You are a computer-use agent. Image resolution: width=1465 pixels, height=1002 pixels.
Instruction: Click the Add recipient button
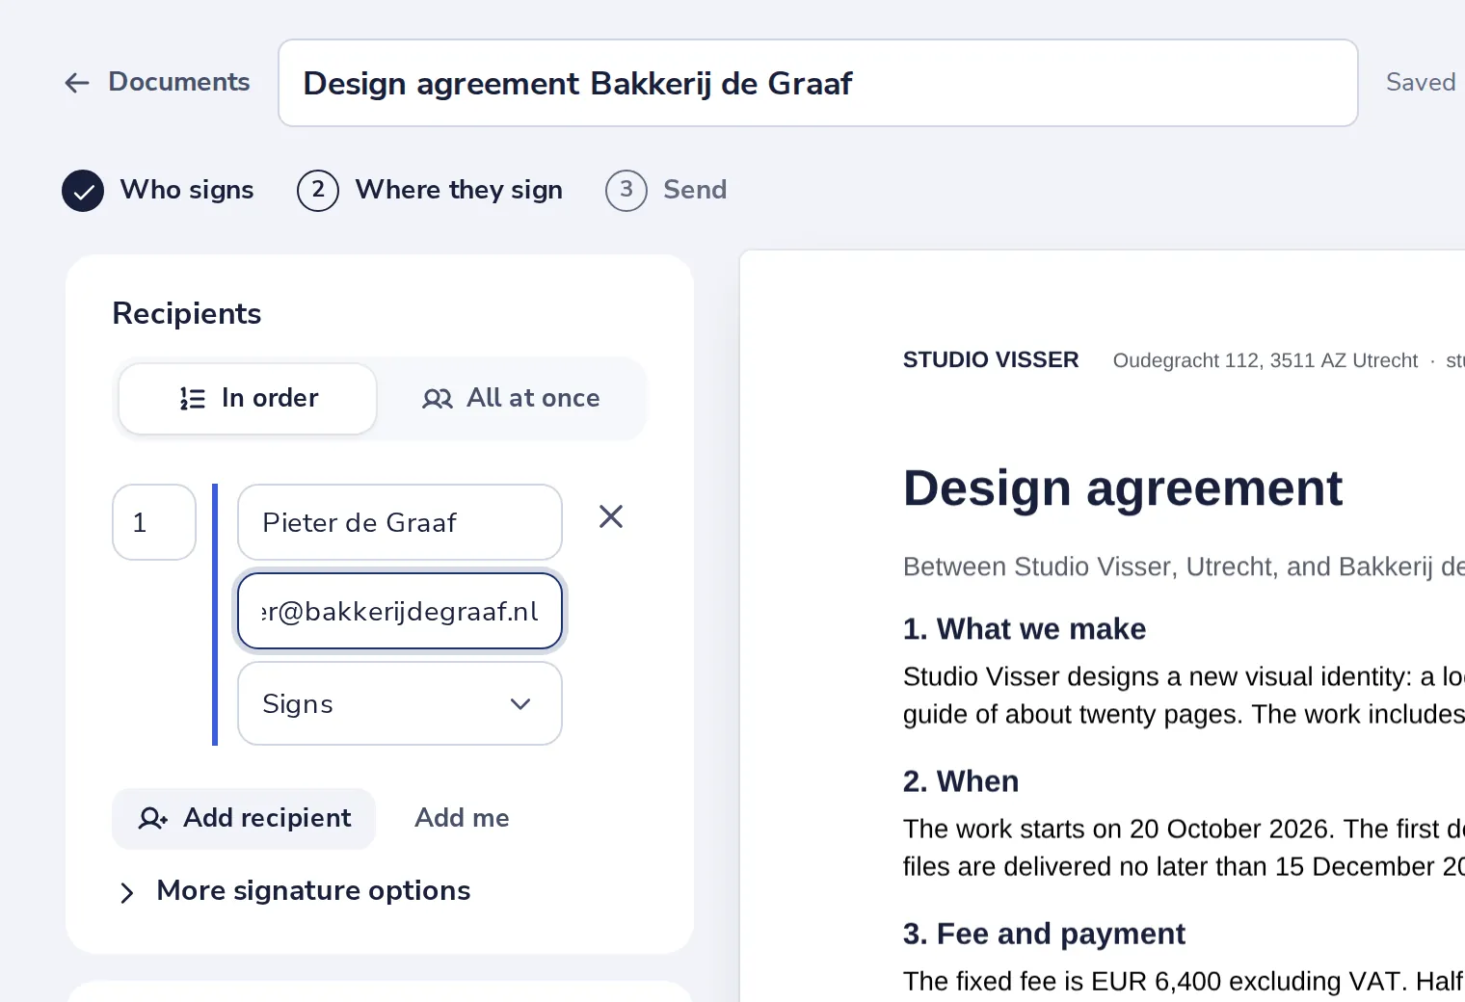(x=244, y=819)
